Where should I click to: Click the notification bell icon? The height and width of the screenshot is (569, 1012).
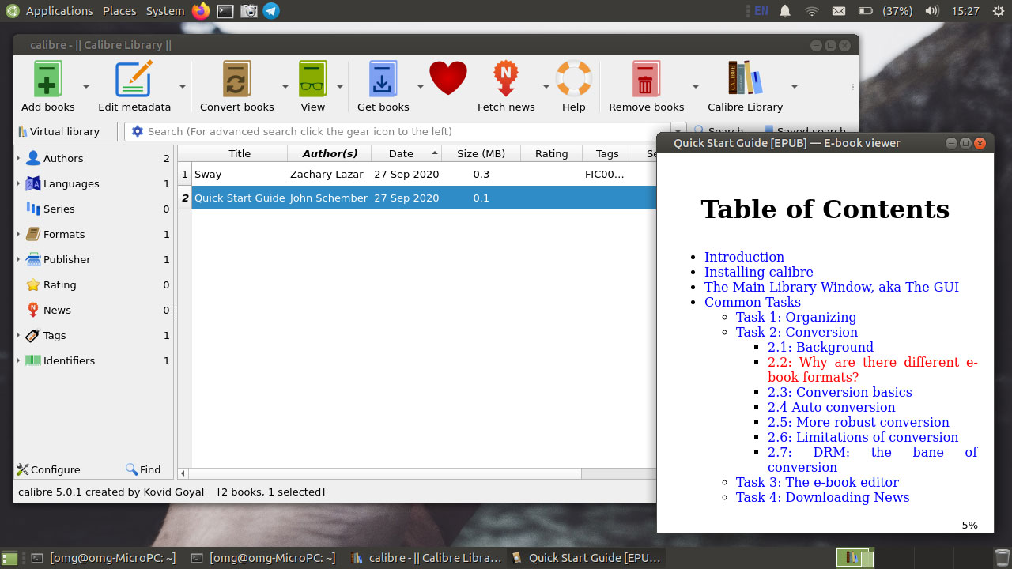click(x=785, y=11)
